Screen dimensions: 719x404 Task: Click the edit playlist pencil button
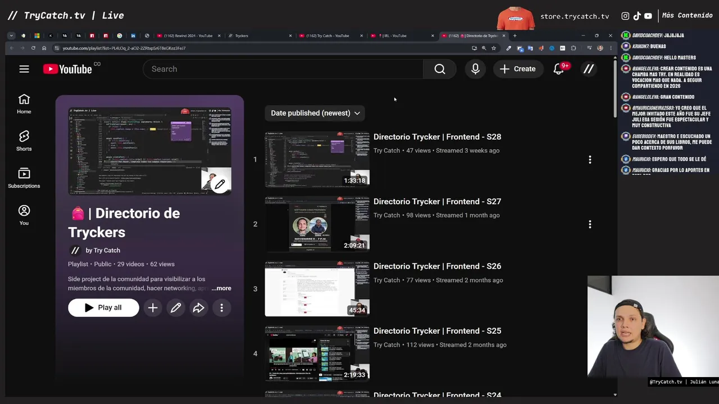coord(176,307)
